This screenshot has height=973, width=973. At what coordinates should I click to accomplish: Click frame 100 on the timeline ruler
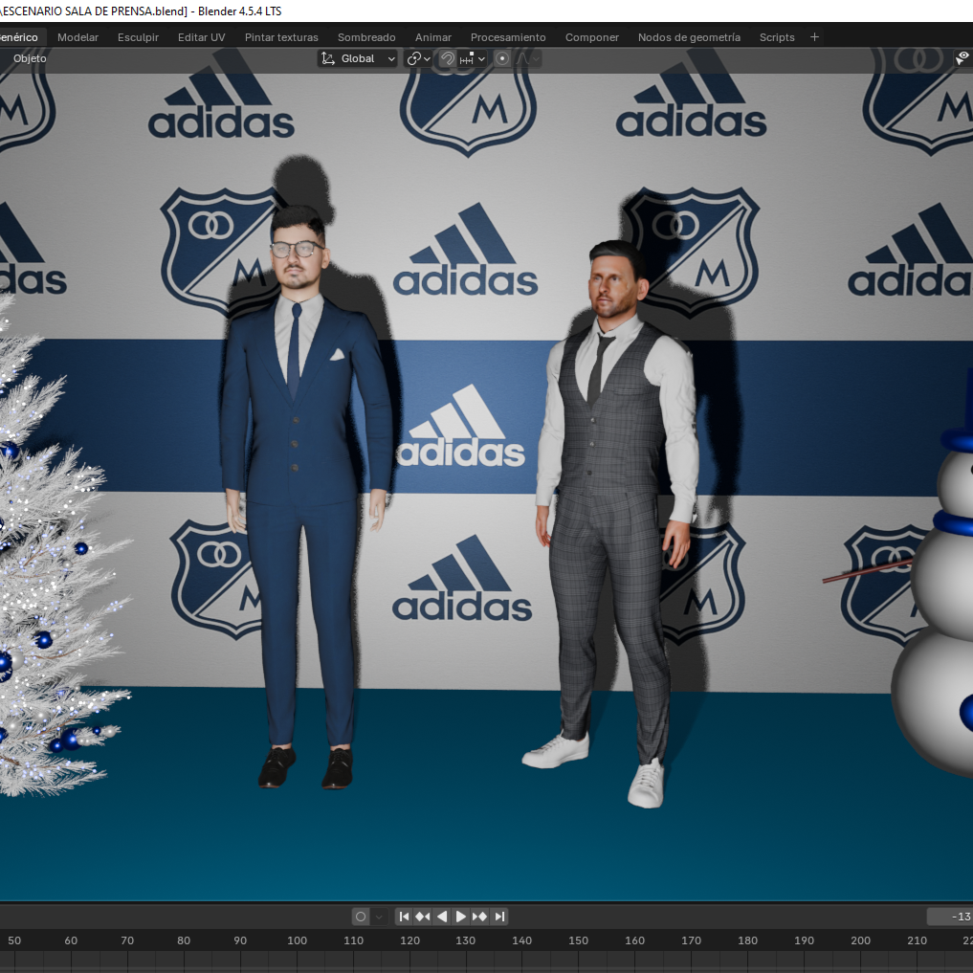297,940
